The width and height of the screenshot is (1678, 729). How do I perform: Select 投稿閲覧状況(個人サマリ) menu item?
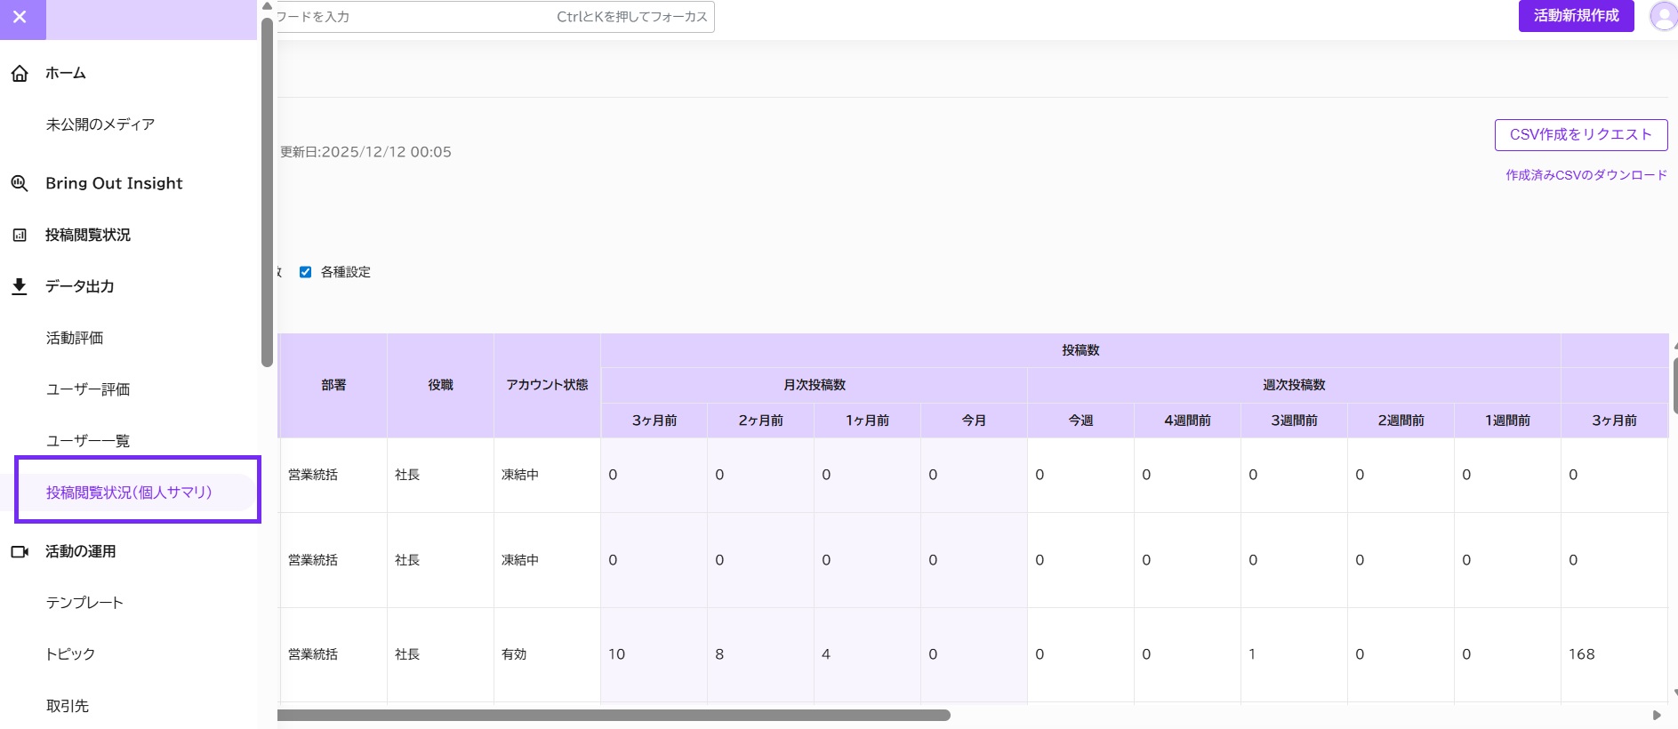(x=129, y=493)
